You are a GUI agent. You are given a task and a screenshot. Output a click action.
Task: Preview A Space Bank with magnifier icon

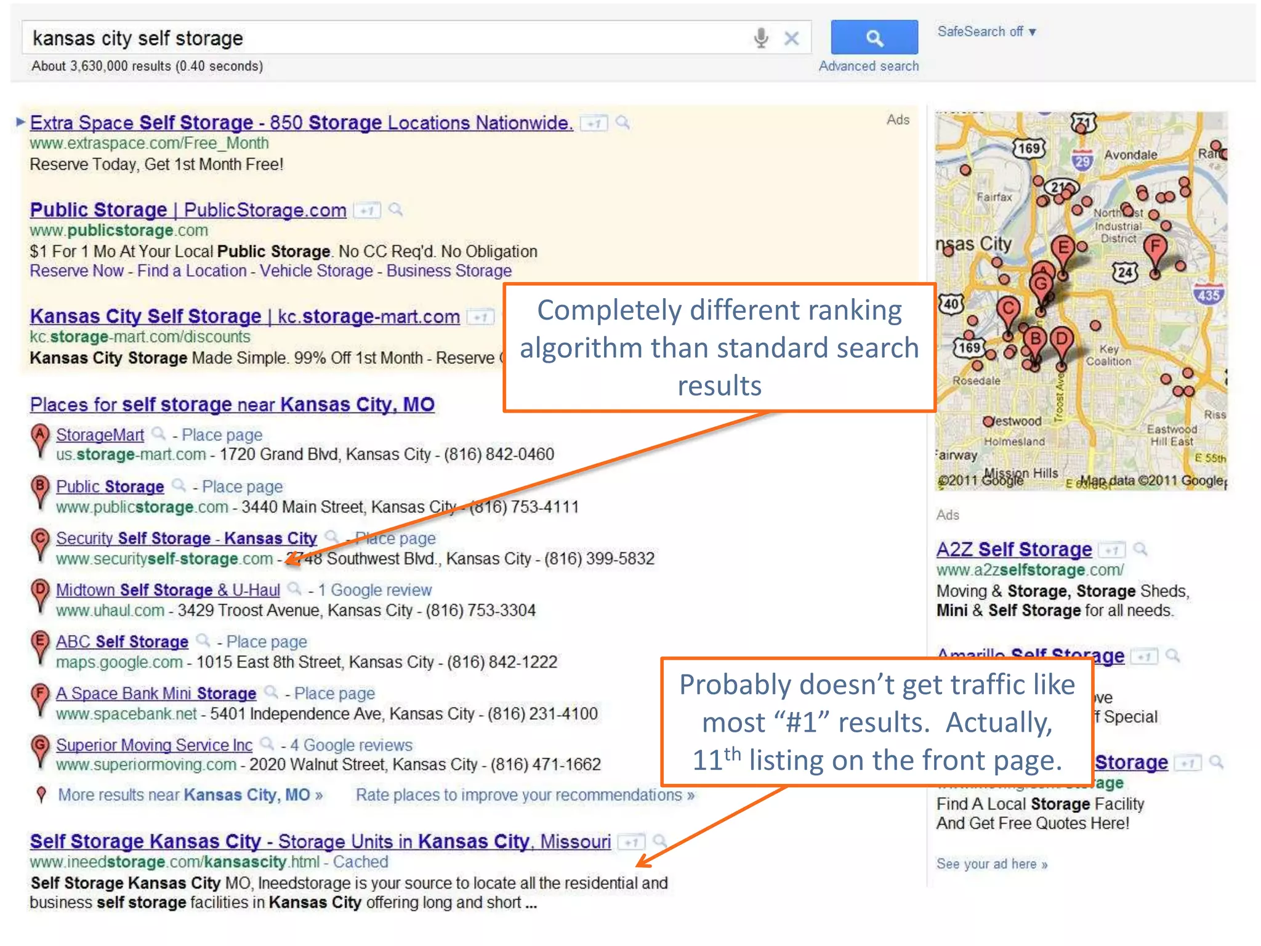click(x=271, y=692)
